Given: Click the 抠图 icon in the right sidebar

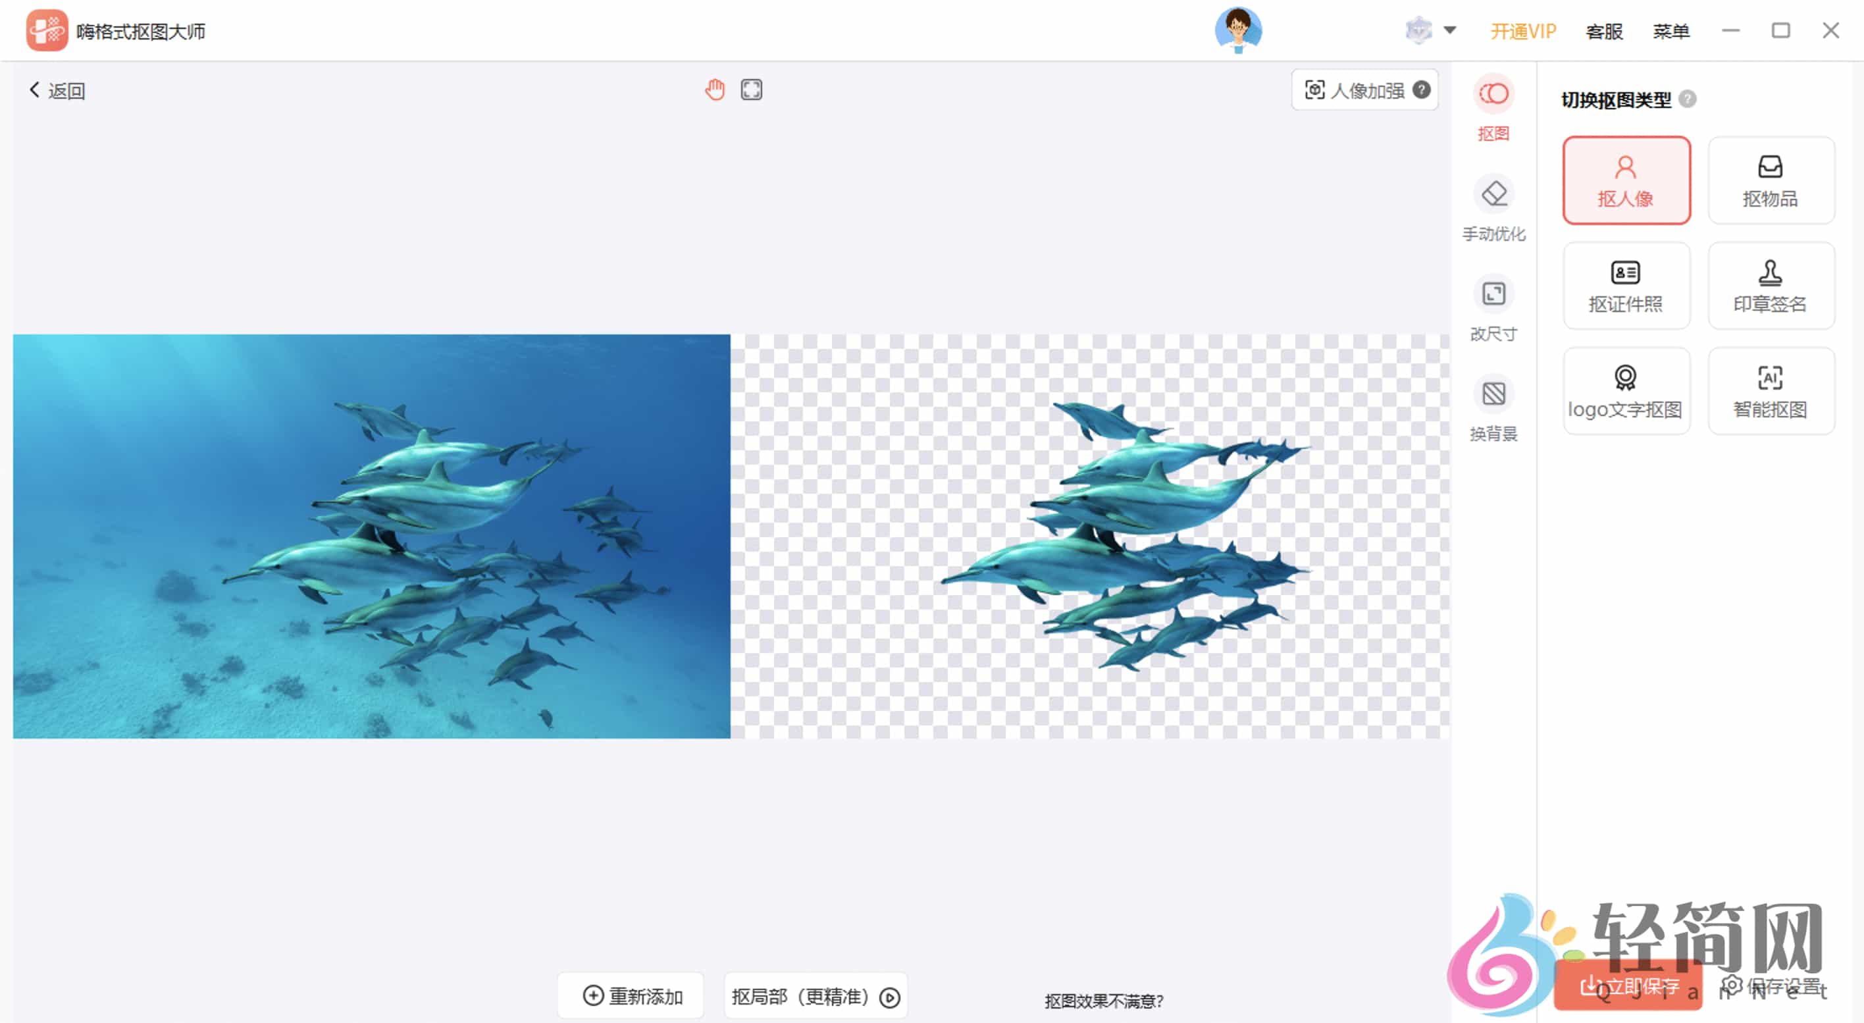Looking at the screenshot, I should point(1492,107).
